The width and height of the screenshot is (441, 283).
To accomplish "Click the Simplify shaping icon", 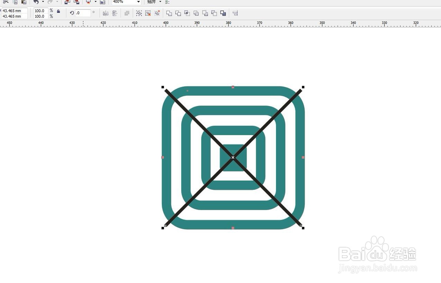I will [x=196, y=13].
